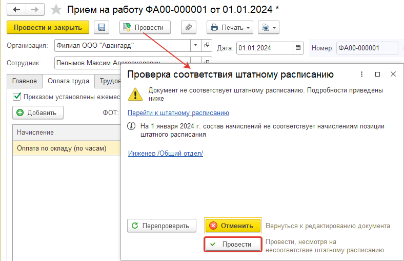
Task: Click the dialog's Провести button
Action: 233,244
